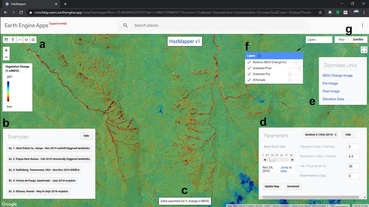Open the Chrome menu dots
The height and width of the screenshot is (207, 369).
coord(364,13)
